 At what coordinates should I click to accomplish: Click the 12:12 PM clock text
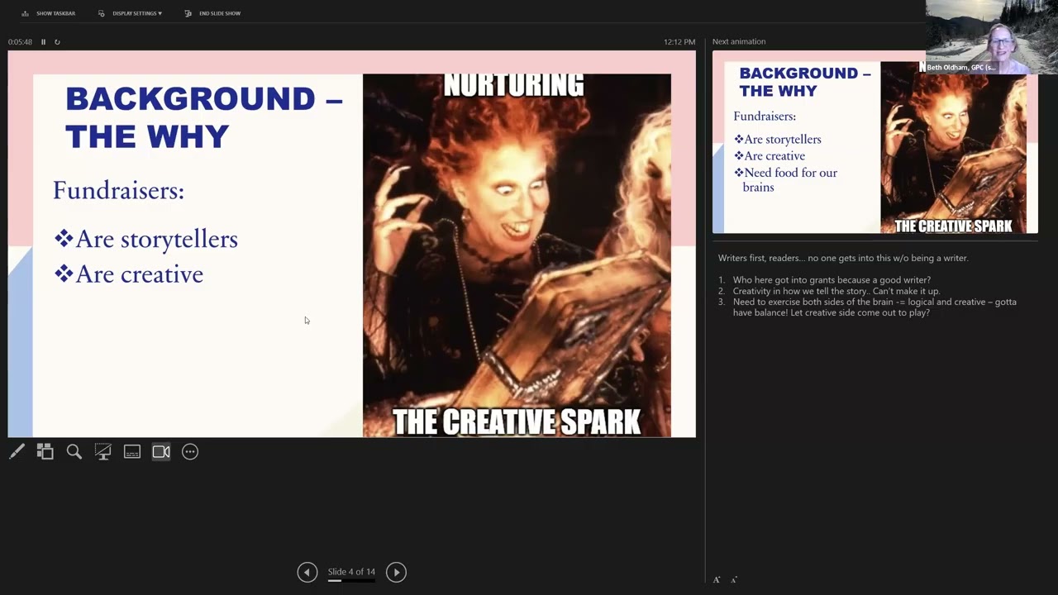(x=679, y=41)
